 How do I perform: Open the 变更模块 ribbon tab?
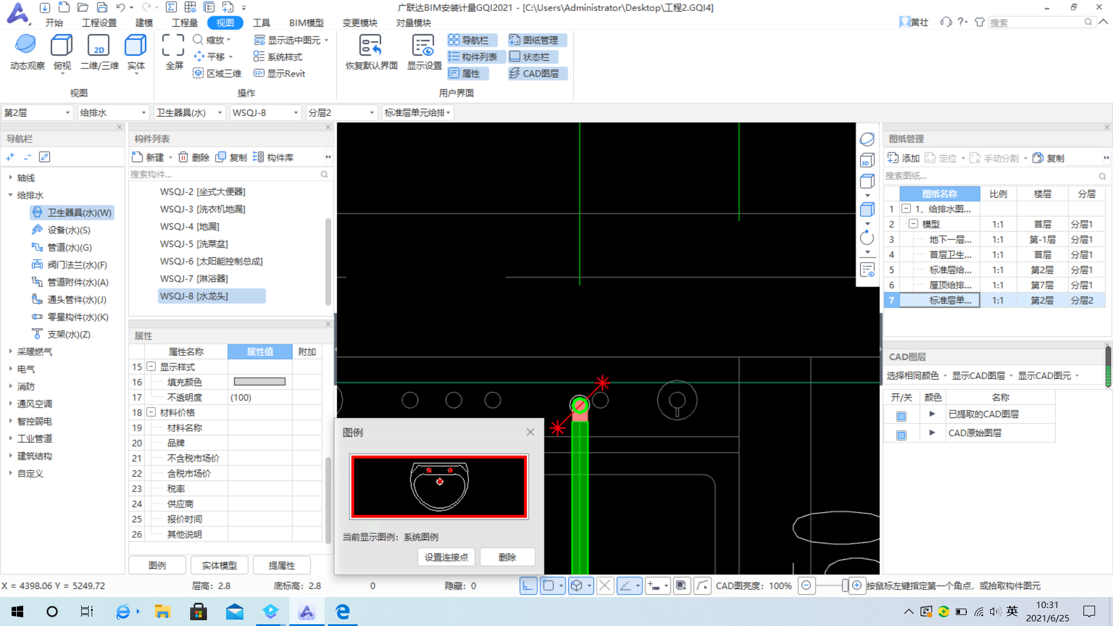coord(359,23)
